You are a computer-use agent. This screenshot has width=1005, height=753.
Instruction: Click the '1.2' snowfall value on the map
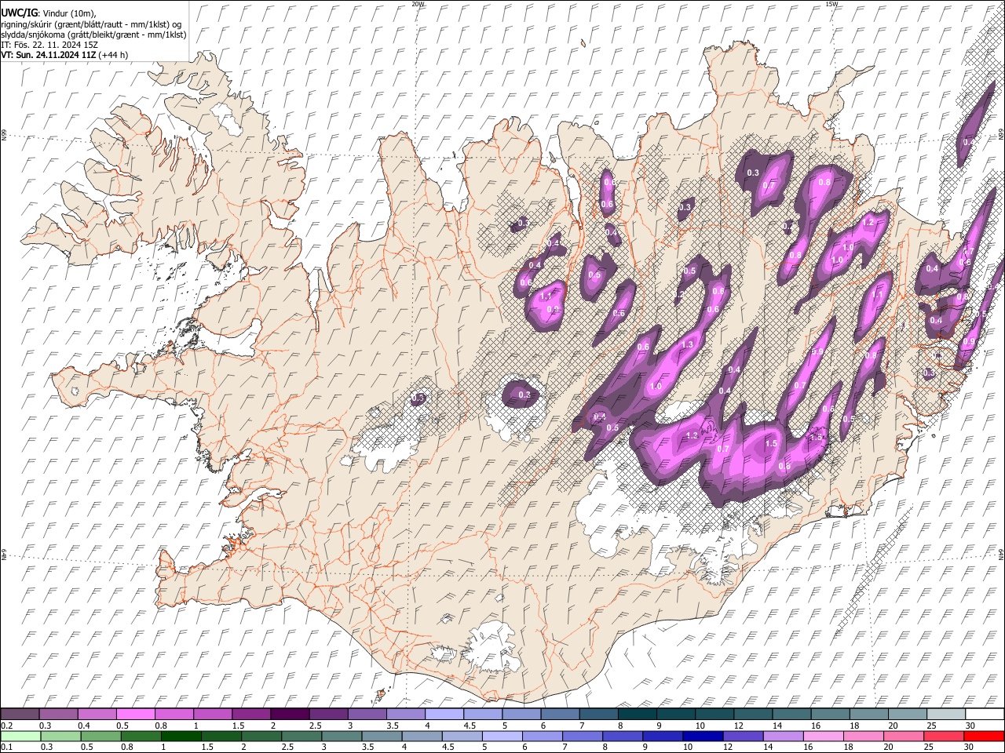(868, 223)
